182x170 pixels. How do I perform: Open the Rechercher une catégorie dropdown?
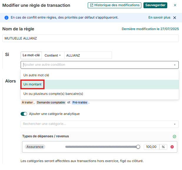100,124
